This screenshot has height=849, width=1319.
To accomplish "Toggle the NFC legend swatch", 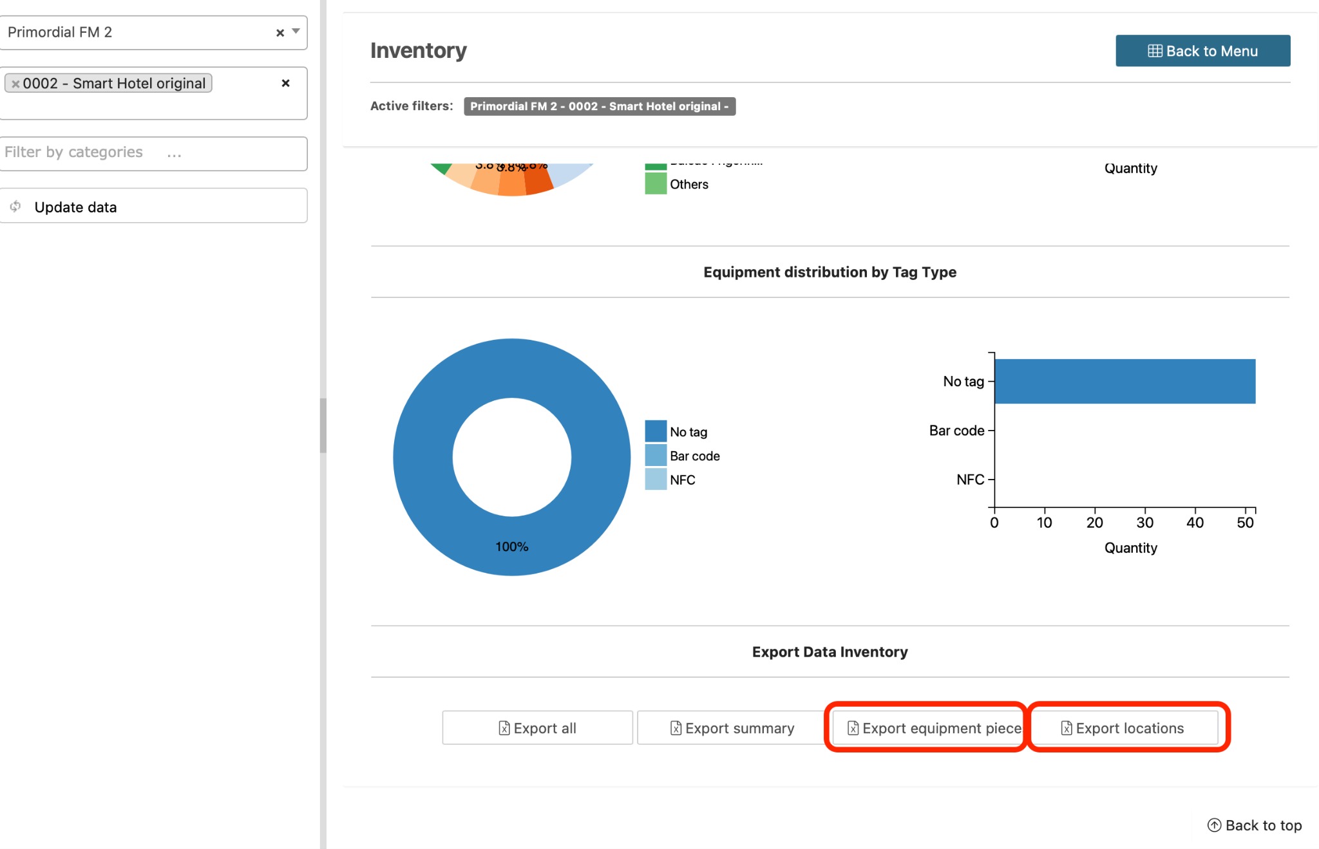I will (656, 480).
